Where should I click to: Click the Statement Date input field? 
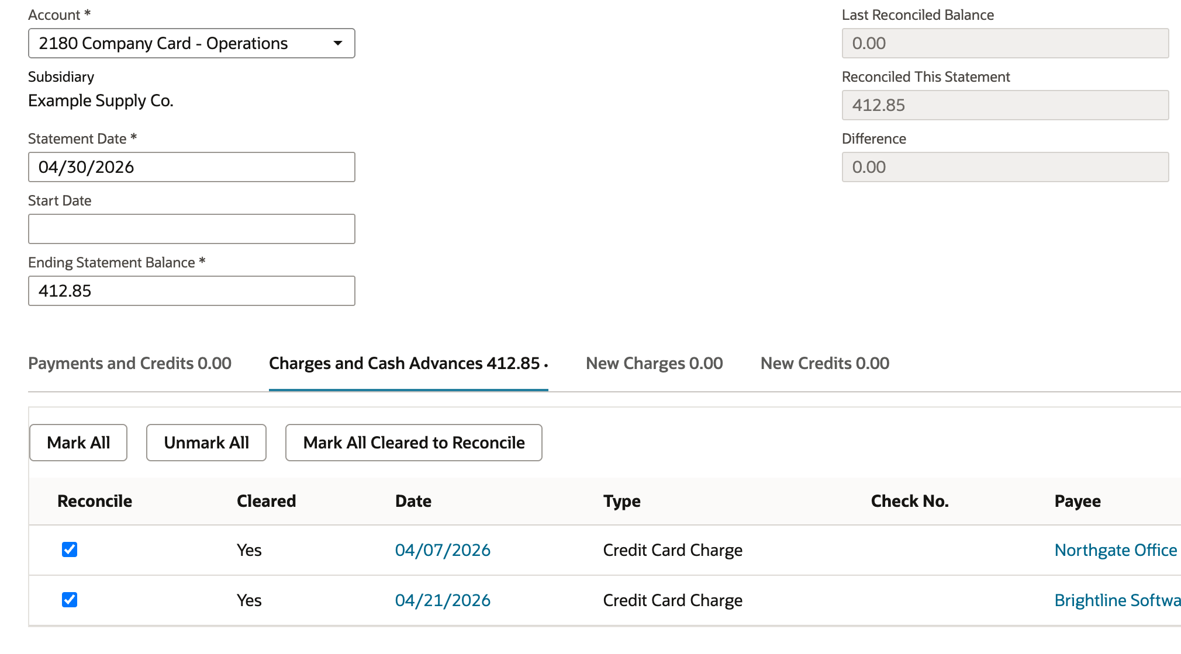(x=191, y=167)
